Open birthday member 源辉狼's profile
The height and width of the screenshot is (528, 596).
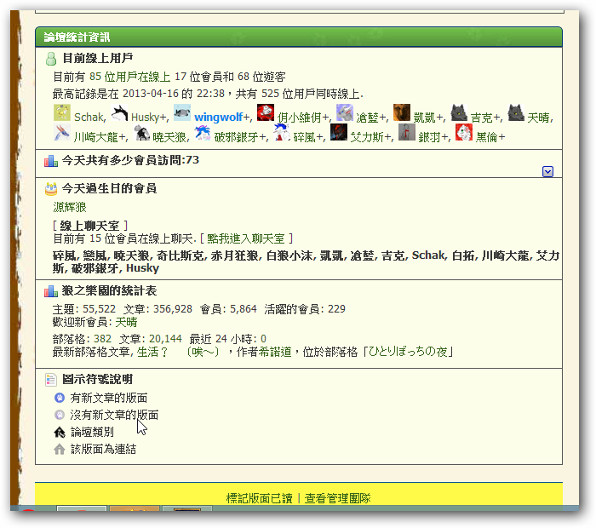click(69, 207)
